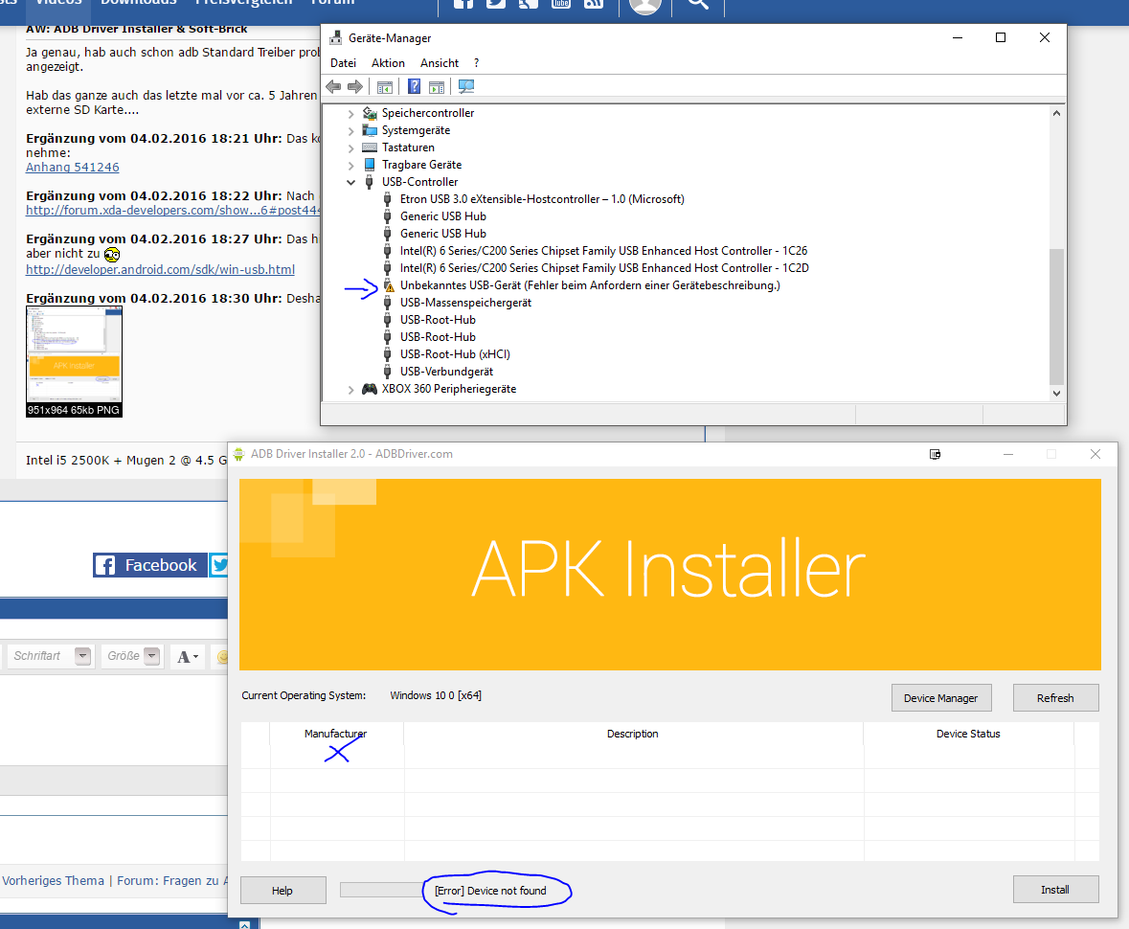Select Etron USB 3.0 eXtensible-Hostcontroller entry
This screenshot has width=1129, height=929.
point(542,199)
